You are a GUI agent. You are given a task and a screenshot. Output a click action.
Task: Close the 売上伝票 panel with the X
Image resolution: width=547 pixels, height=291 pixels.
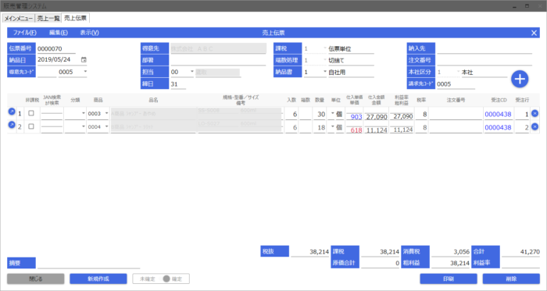click(534, 33)
